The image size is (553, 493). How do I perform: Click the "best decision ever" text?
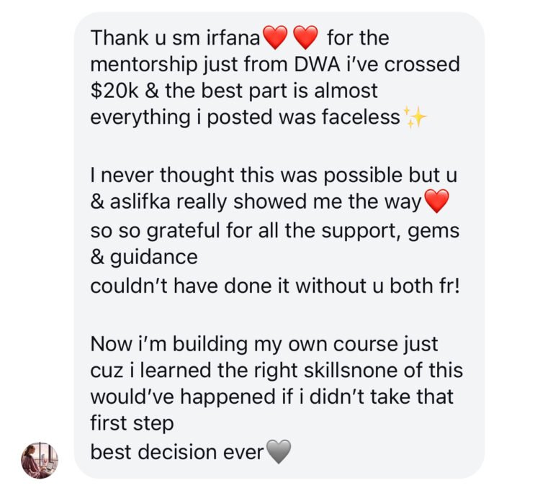point(177,452)
